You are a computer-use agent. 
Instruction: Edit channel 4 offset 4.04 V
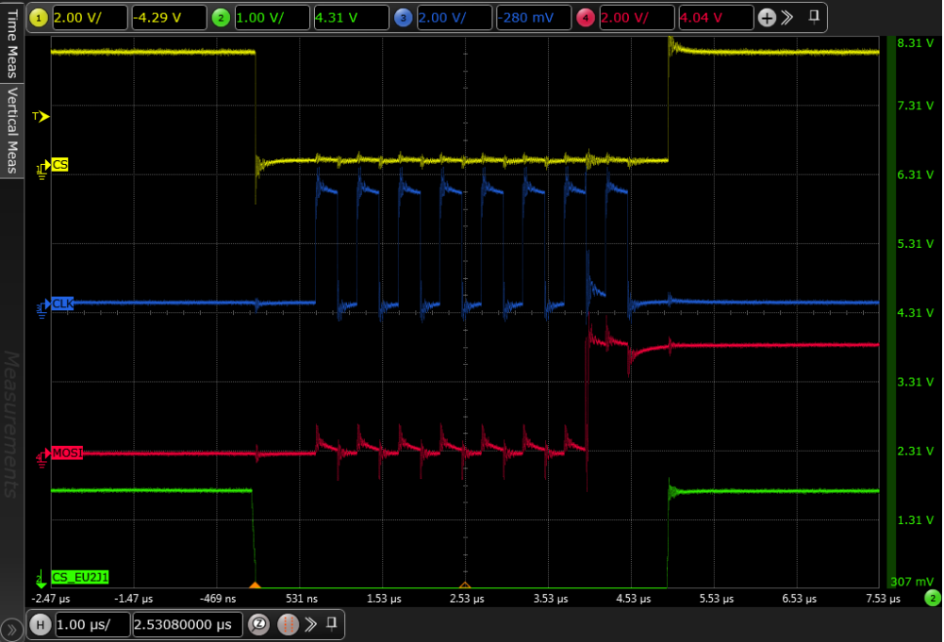pyautogui.click(x=716, y=18)
